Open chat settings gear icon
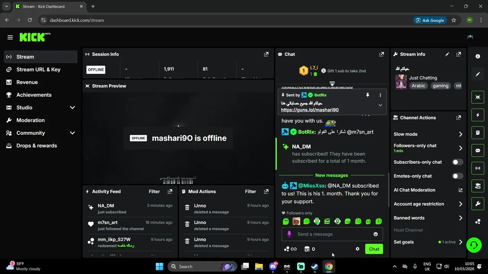The image size is (488, 274). click(x=357, y=249)
